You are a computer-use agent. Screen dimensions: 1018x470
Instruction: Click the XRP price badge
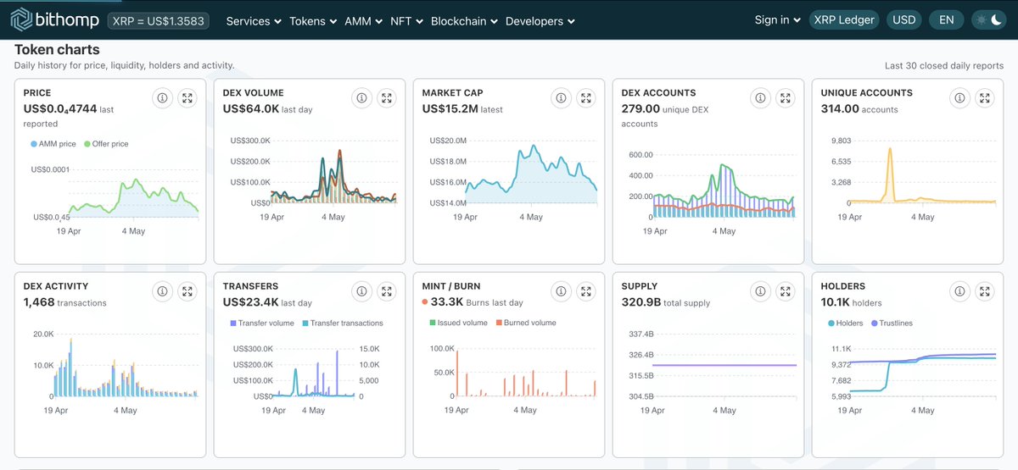159,20
